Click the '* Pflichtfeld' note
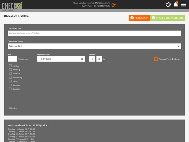This screenshot has height=142, width=189. pos(13,108)
